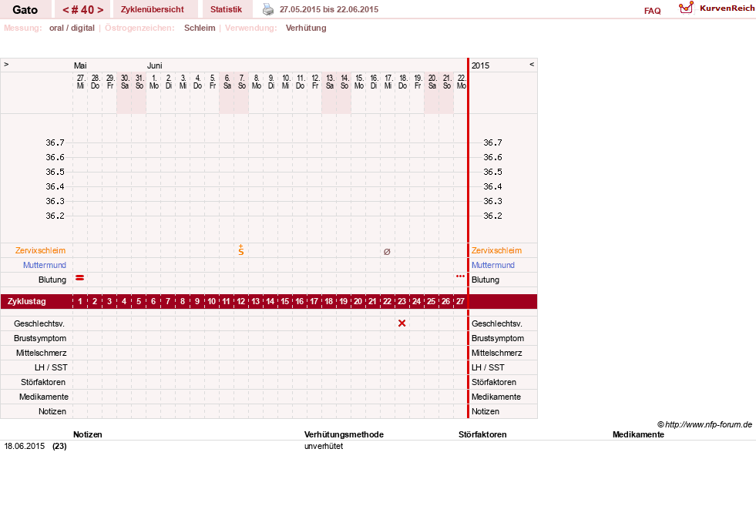The width and height of the screenshot is (756, 526).
Task: Click the left Medikamente row label
Action: click(44, 397)
